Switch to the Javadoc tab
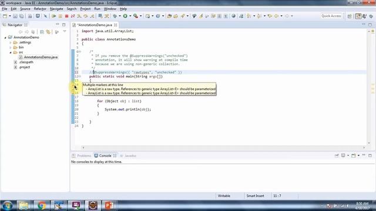This screenshot has height=211, width=376. click(x=128, y=156)
